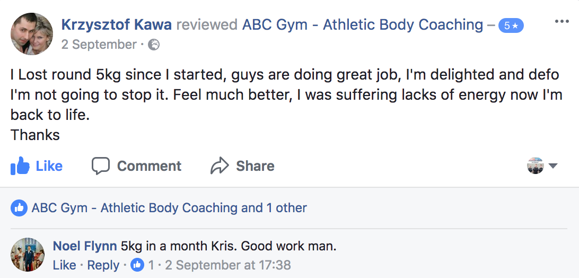The width and height of the screenshot is (579, 278).
Task: Open the three-dots post options menu
Action: (x=562, y=22)
